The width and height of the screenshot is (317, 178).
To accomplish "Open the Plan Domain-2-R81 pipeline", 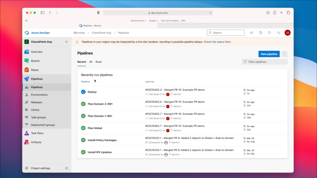I will coord(100,104).
